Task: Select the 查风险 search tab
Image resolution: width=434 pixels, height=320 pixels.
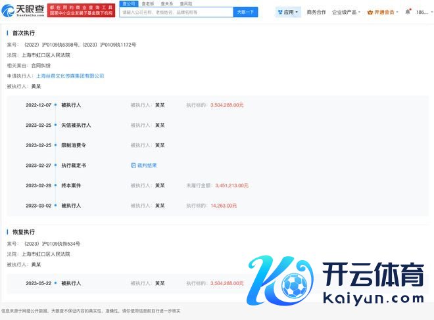Action: (186, 3)
